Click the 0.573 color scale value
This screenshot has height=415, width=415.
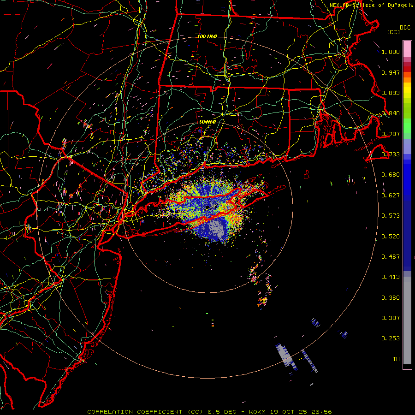[x=391, y=216]
